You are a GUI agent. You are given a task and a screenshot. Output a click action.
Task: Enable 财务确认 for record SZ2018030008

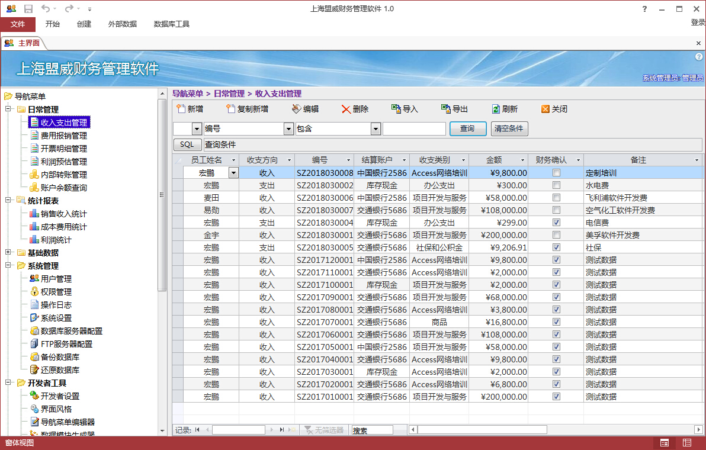point(555,172)
